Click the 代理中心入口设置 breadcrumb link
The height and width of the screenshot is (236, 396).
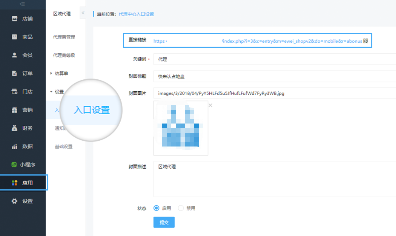[x=136, y=14]
